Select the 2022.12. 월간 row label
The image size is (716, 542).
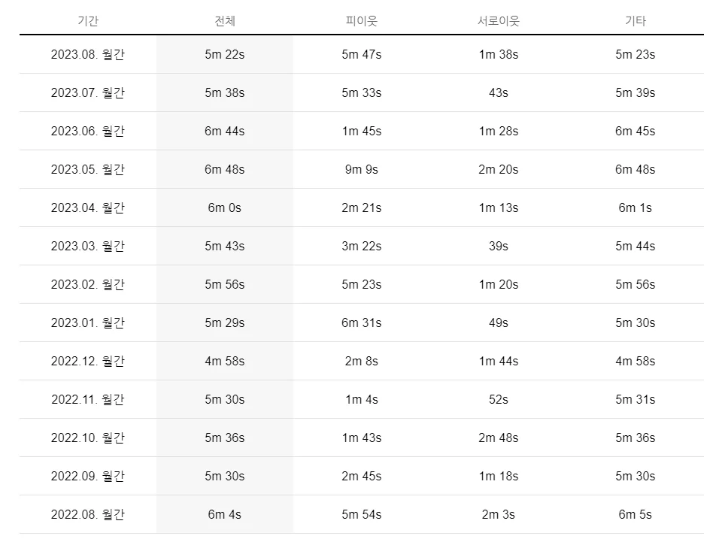(x=88, y=361)
